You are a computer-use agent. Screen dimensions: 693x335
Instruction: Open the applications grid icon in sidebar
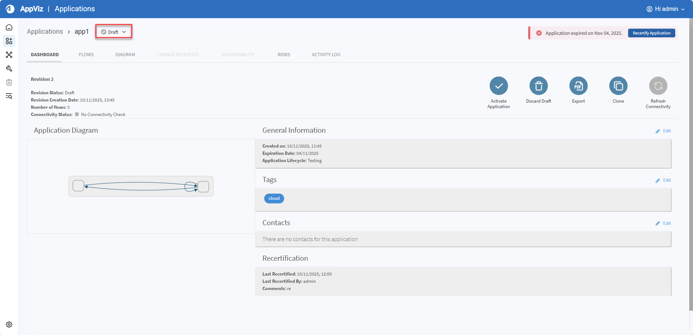[x=9, y=41]
